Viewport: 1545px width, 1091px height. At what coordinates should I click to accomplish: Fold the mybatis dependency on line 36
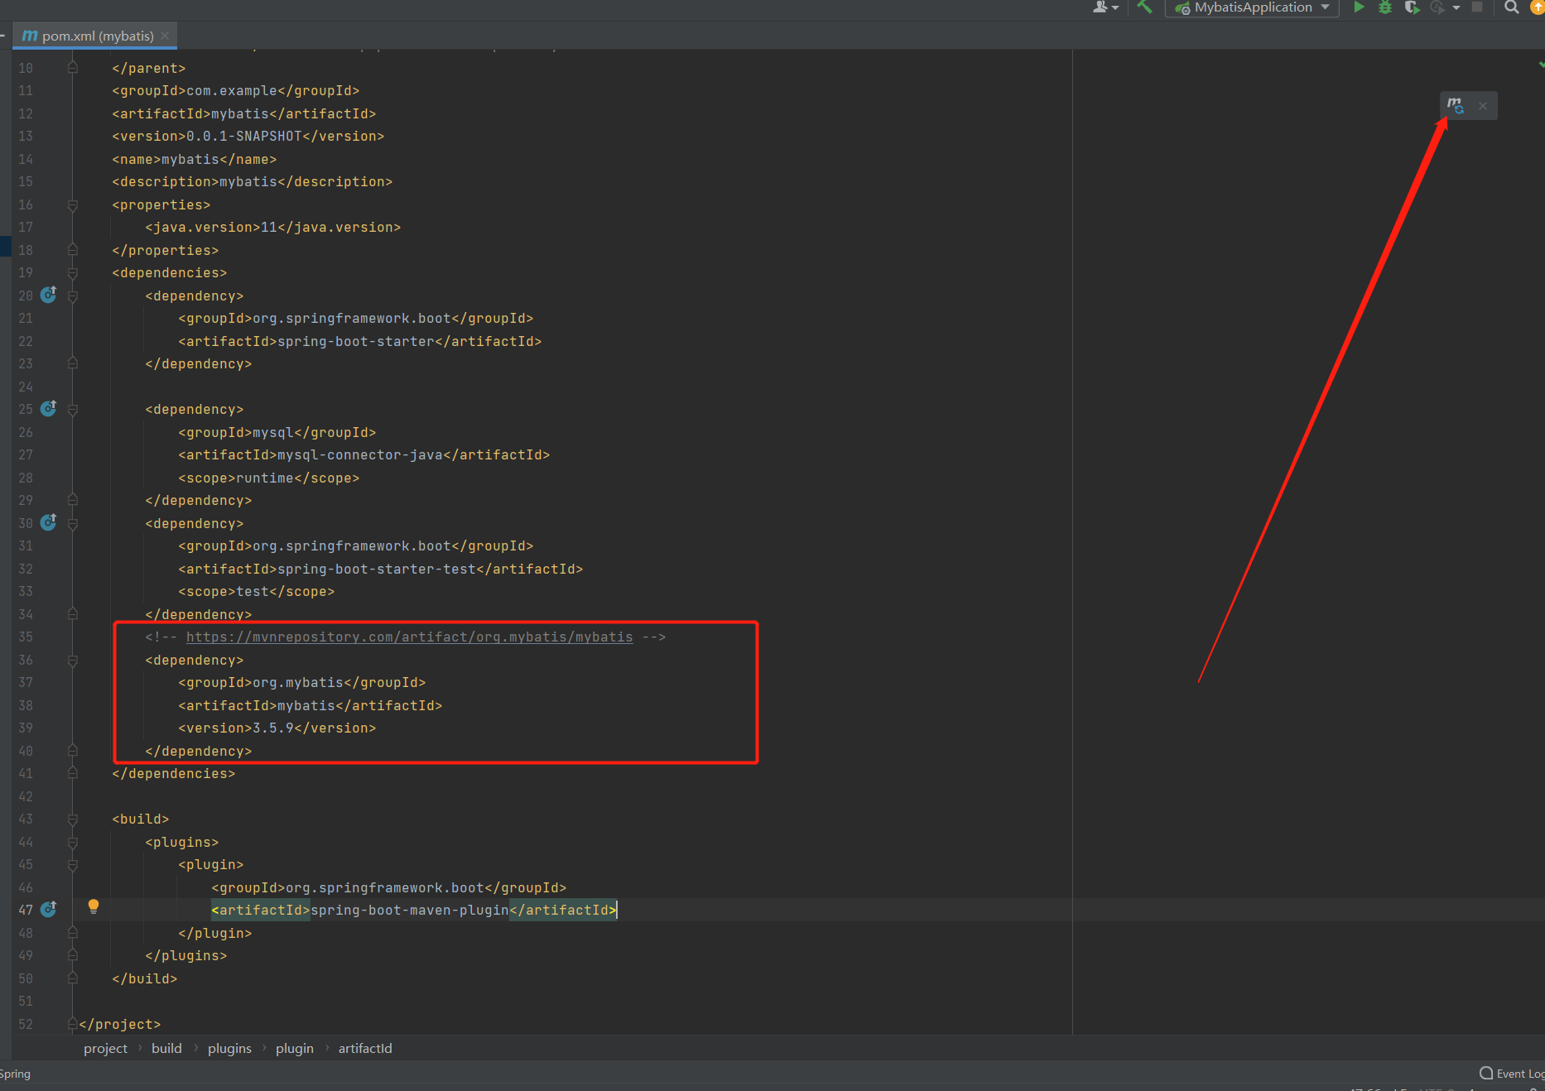[x=73, y=661]
